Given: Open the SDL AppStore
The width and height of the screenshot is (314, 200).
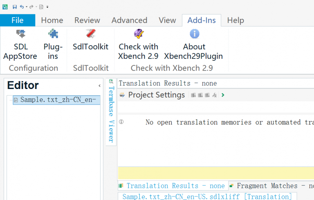Looking at the screenshot, I should pos(20,45).
